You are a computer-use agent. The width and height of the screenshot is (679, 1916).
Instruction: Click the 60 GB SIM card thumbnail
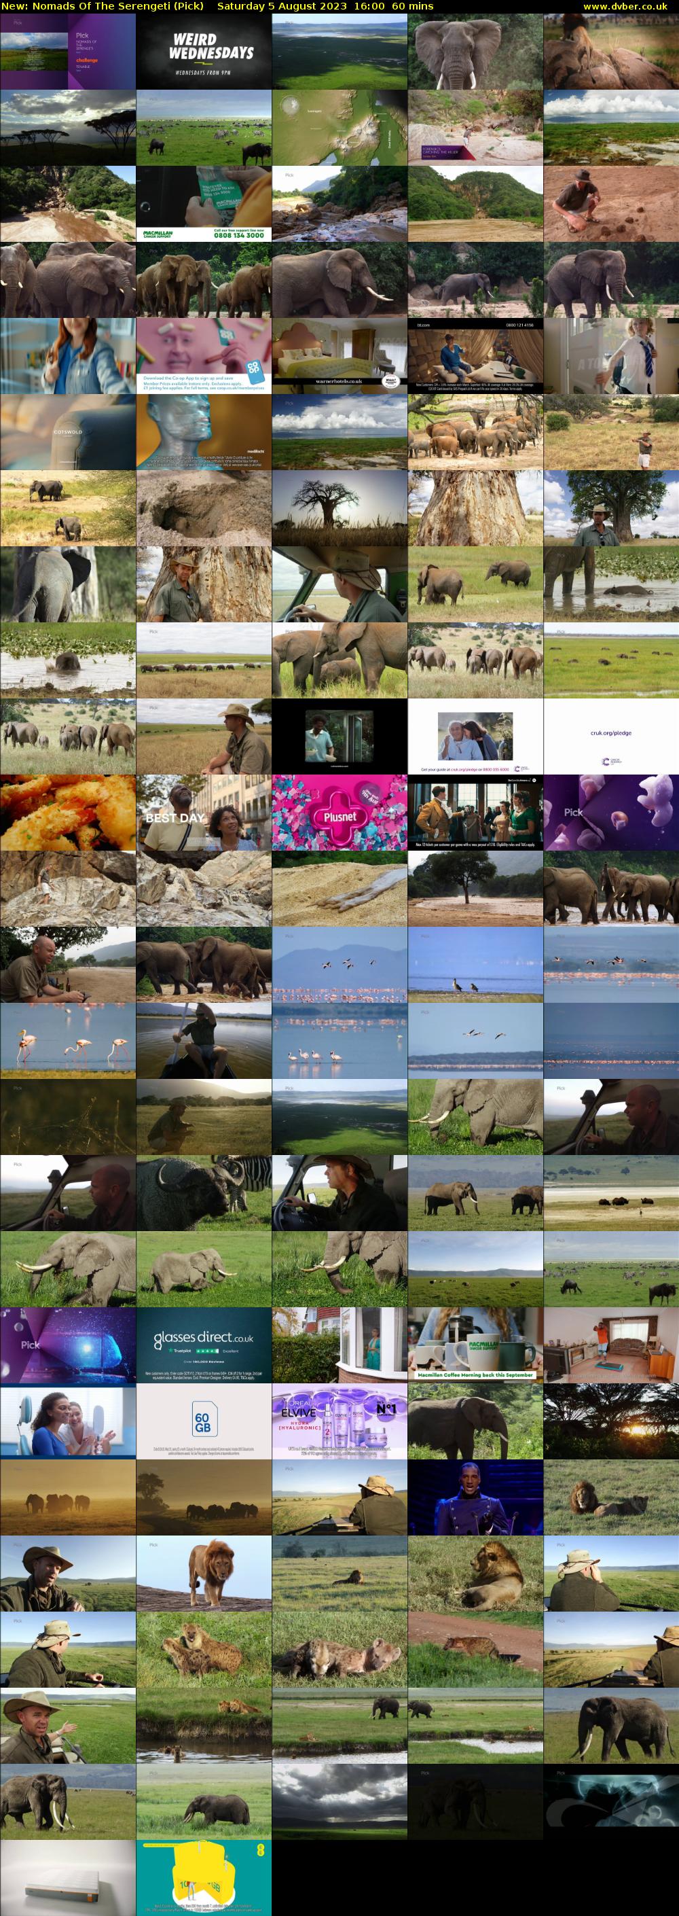coord(204,1421)
